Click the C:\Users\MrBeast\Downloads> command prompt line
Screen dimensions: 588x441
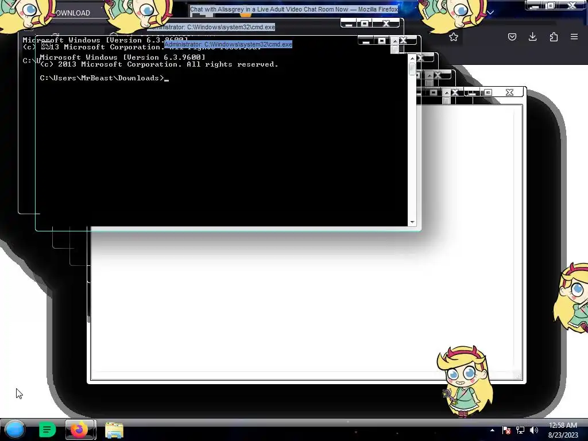pos(105,78)
